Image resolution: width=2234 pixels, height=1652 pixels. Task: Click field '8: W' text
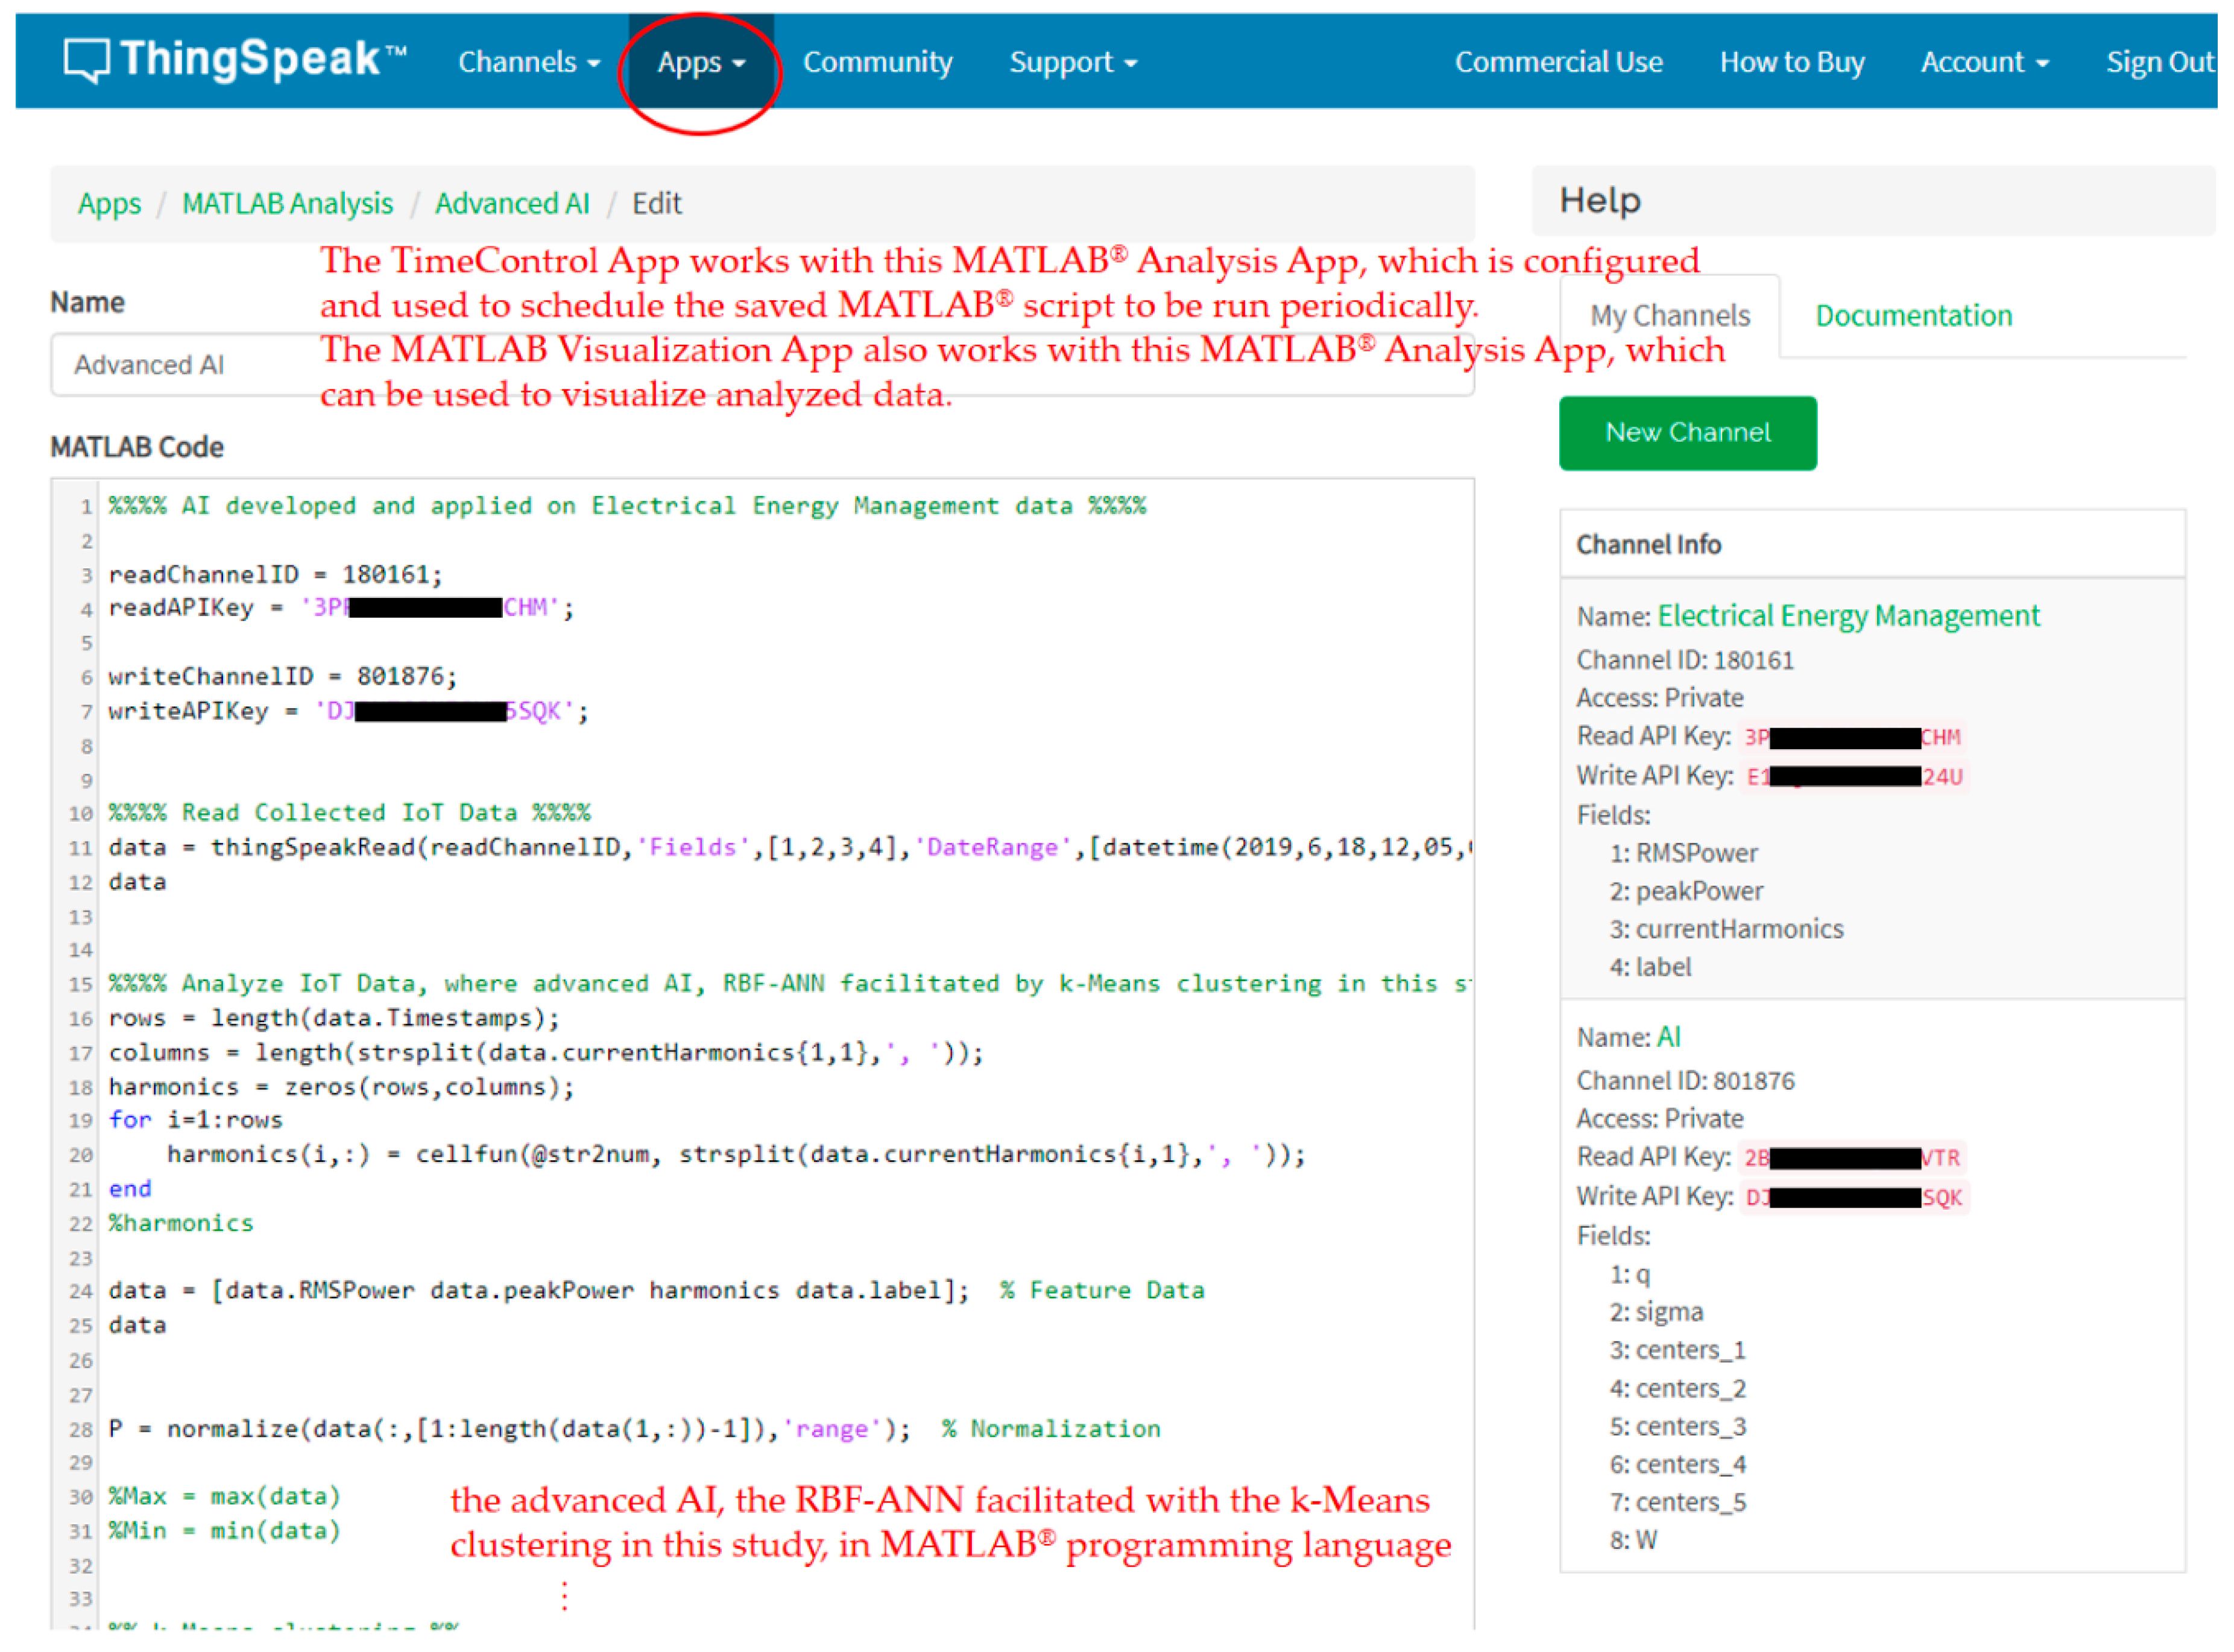[1633, 1541]
